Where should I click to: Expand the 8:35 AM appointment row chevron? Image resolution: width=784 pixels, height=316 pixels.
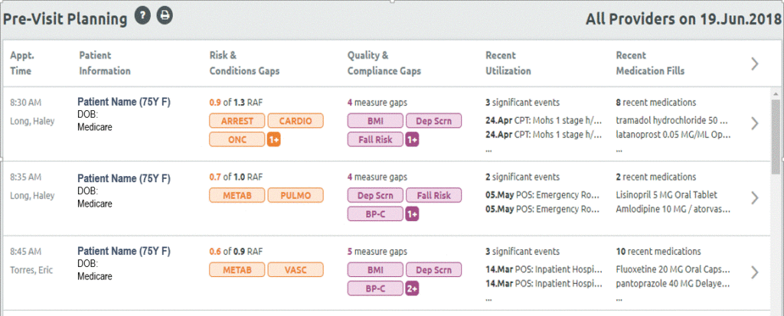coord(755,197)
